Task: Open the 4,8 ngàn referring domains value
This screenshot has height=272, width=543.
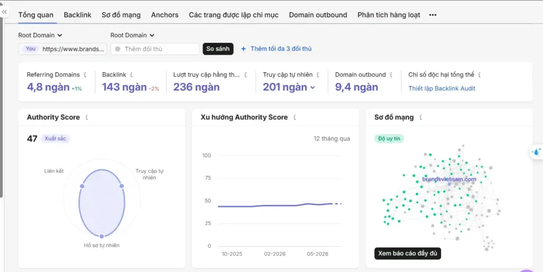Action: (48, 87)
